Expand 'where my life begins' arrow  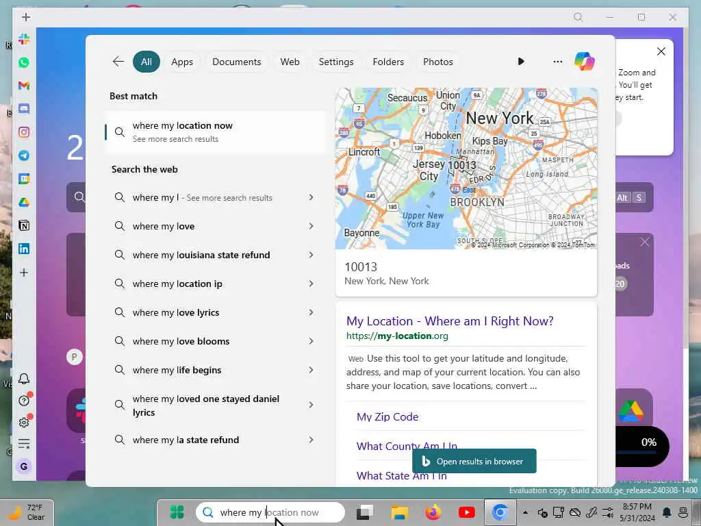tap(311, 370)
